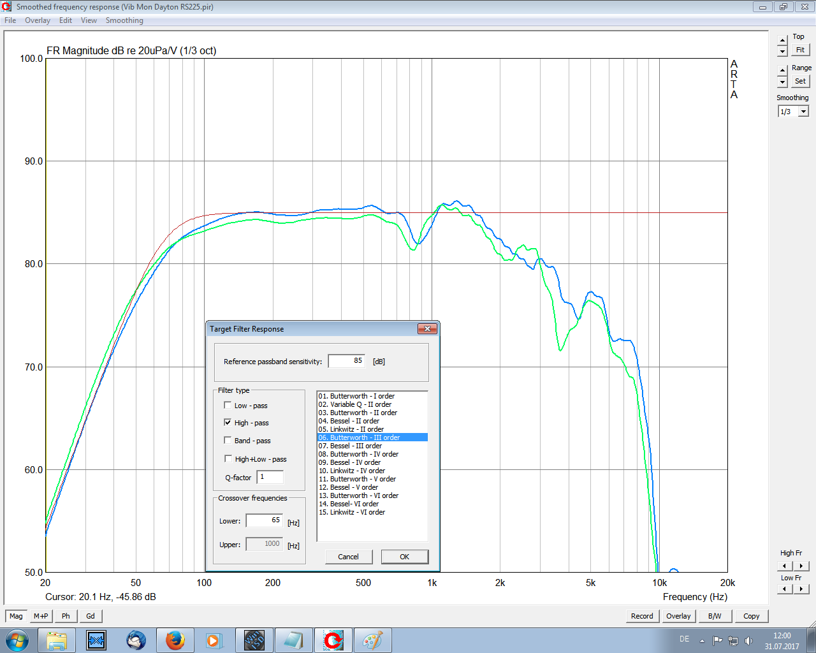Shift High Fr right with arrow
The height and width of the screenshot is (653, 816).
click(x=801, y=566)
